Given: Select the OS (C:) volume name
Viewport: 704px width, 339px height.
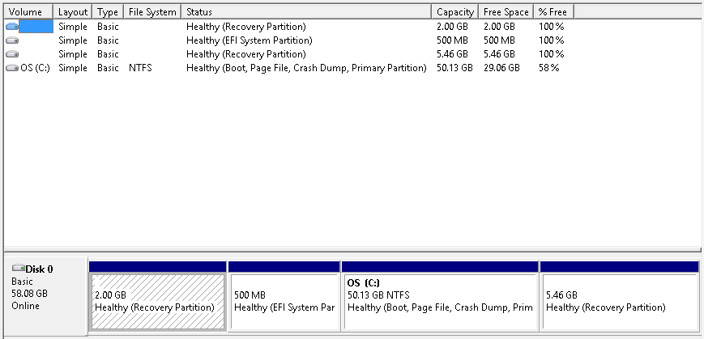Looking at the screenshot, I should coord(35,68).
